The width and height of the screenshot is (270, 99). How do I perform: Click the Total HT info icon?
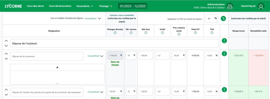click(195, 33)
